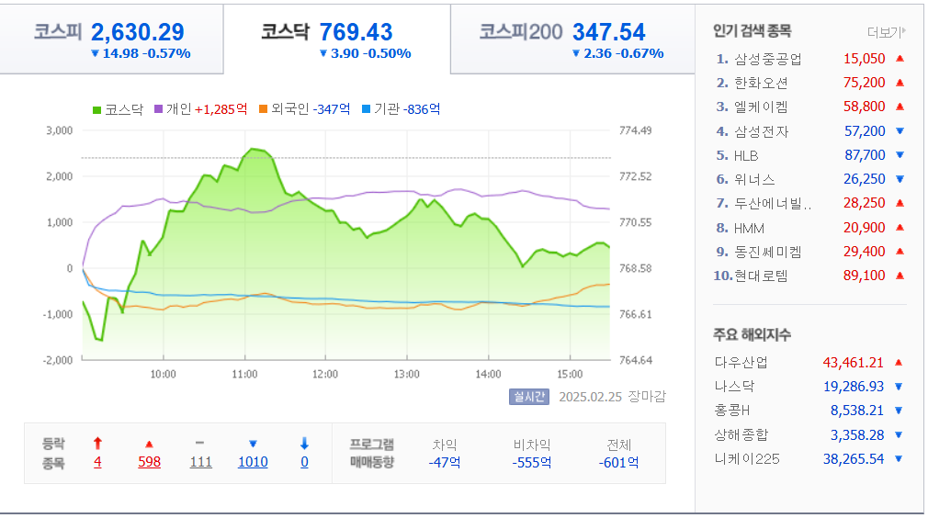Open the 598 rising stocks list
This screenshot has width=928, height=518.
coord(149,462)
